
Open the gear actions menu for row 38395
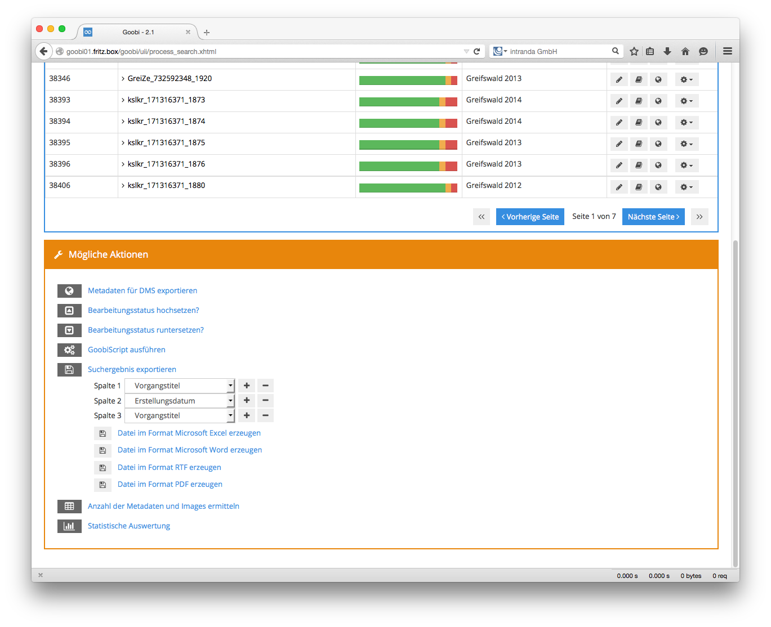687,144
